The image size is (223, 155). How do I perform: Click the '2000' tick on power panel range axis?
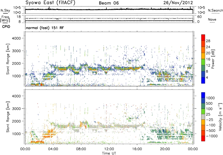(x=16, y=64)
